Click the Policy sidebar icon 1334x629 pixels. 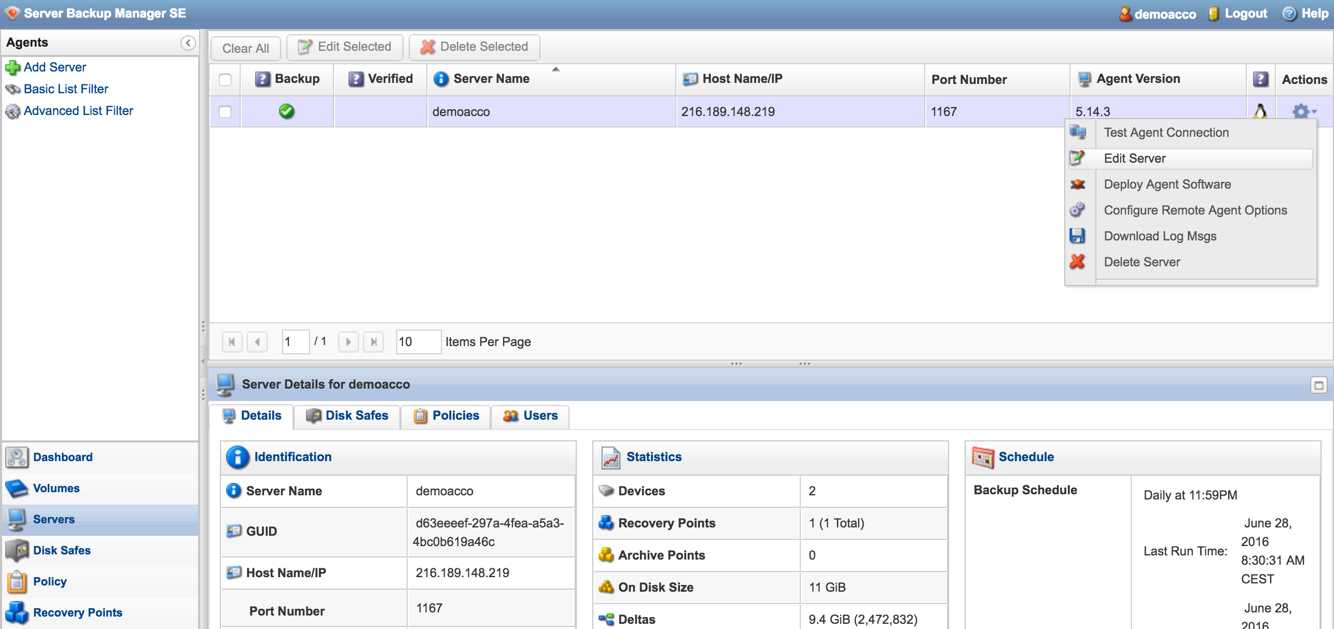16,581
